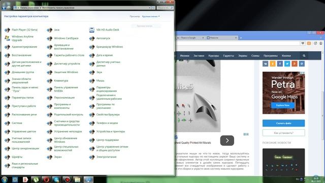This screenshot has width=325, height=183.
Task: Open Система item
Action: pos(14,123)
